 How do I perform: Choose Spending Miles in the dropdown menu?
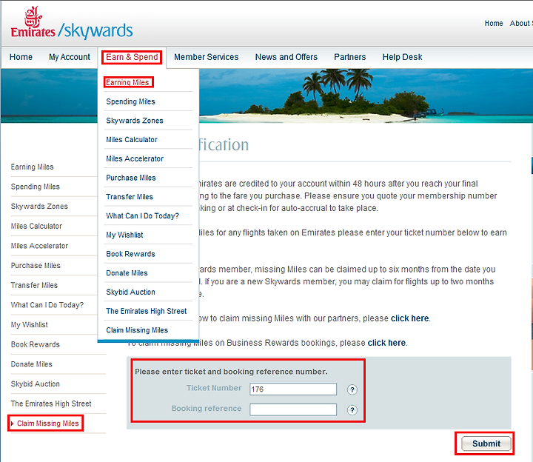coord(130,101)
